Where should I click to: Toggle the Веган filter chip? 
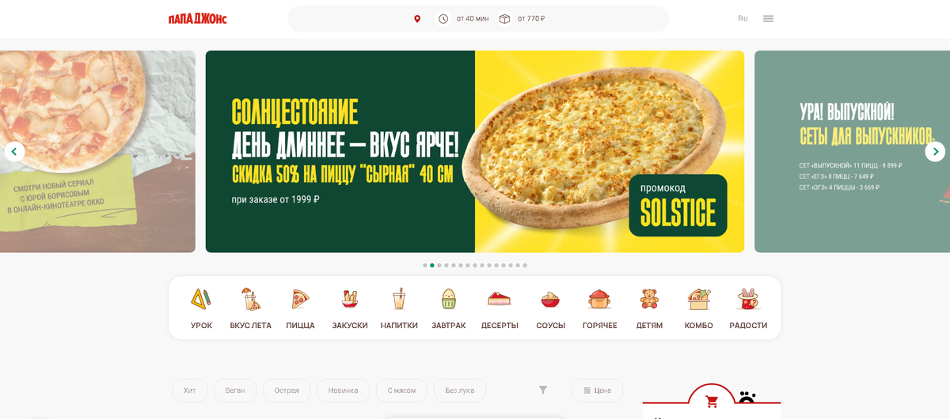coord(235,391)
